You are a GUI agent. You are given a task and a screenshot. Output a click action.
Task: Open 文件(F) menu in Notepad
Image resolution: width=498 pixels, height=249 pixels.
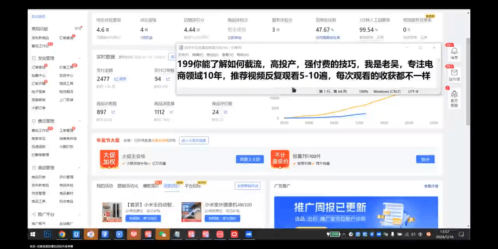[183, 55]
